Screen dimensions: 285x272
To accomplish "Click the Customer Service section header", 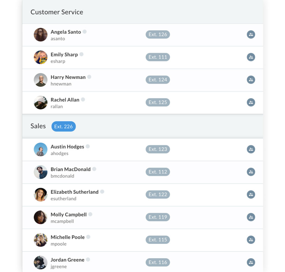I will tap(57, 12).
